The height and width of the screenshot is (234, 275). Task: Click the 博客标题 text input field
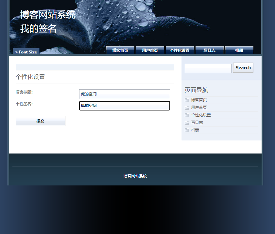pos(124,94)
